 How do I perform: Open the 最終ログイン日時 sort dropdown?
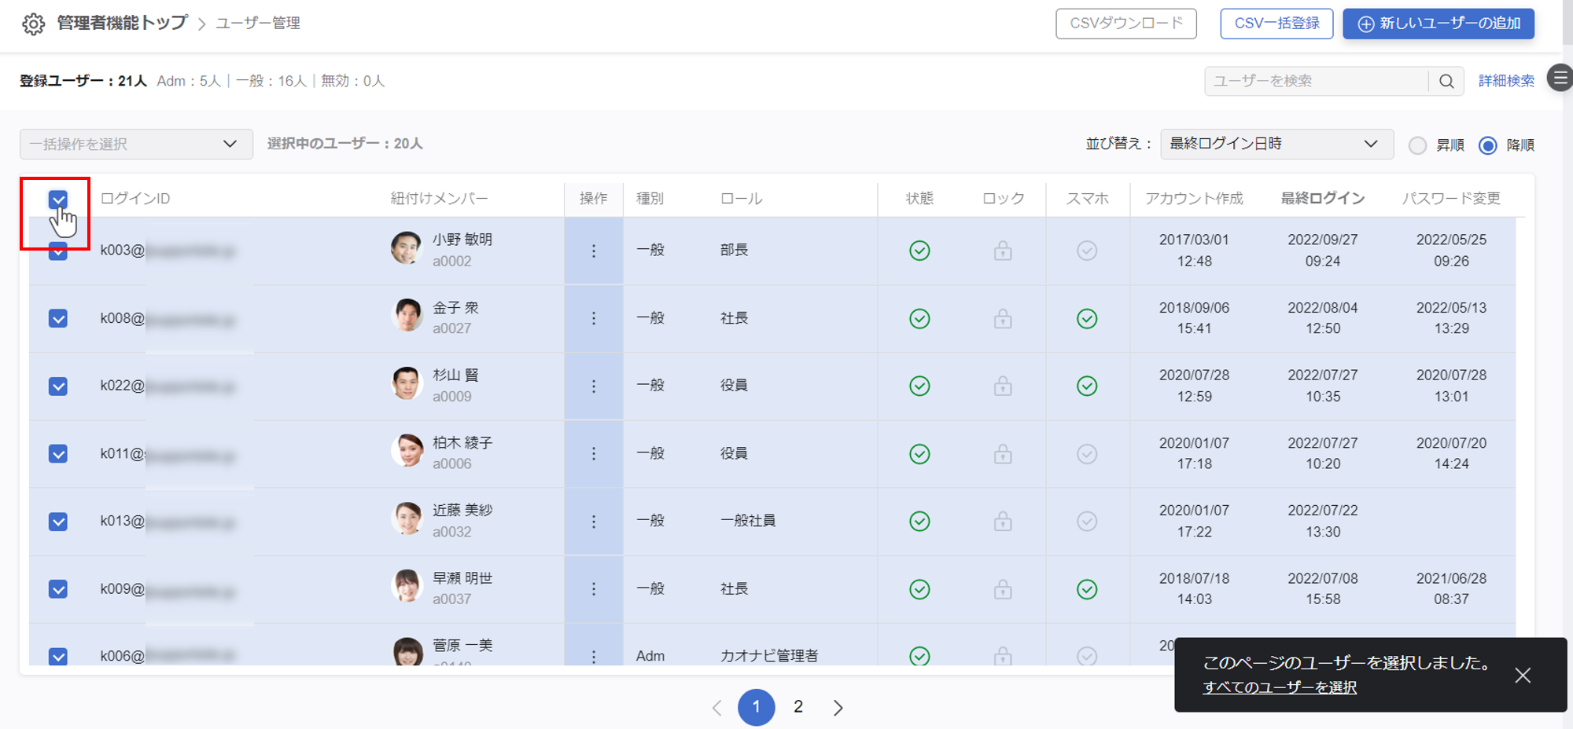point(1276,144)
